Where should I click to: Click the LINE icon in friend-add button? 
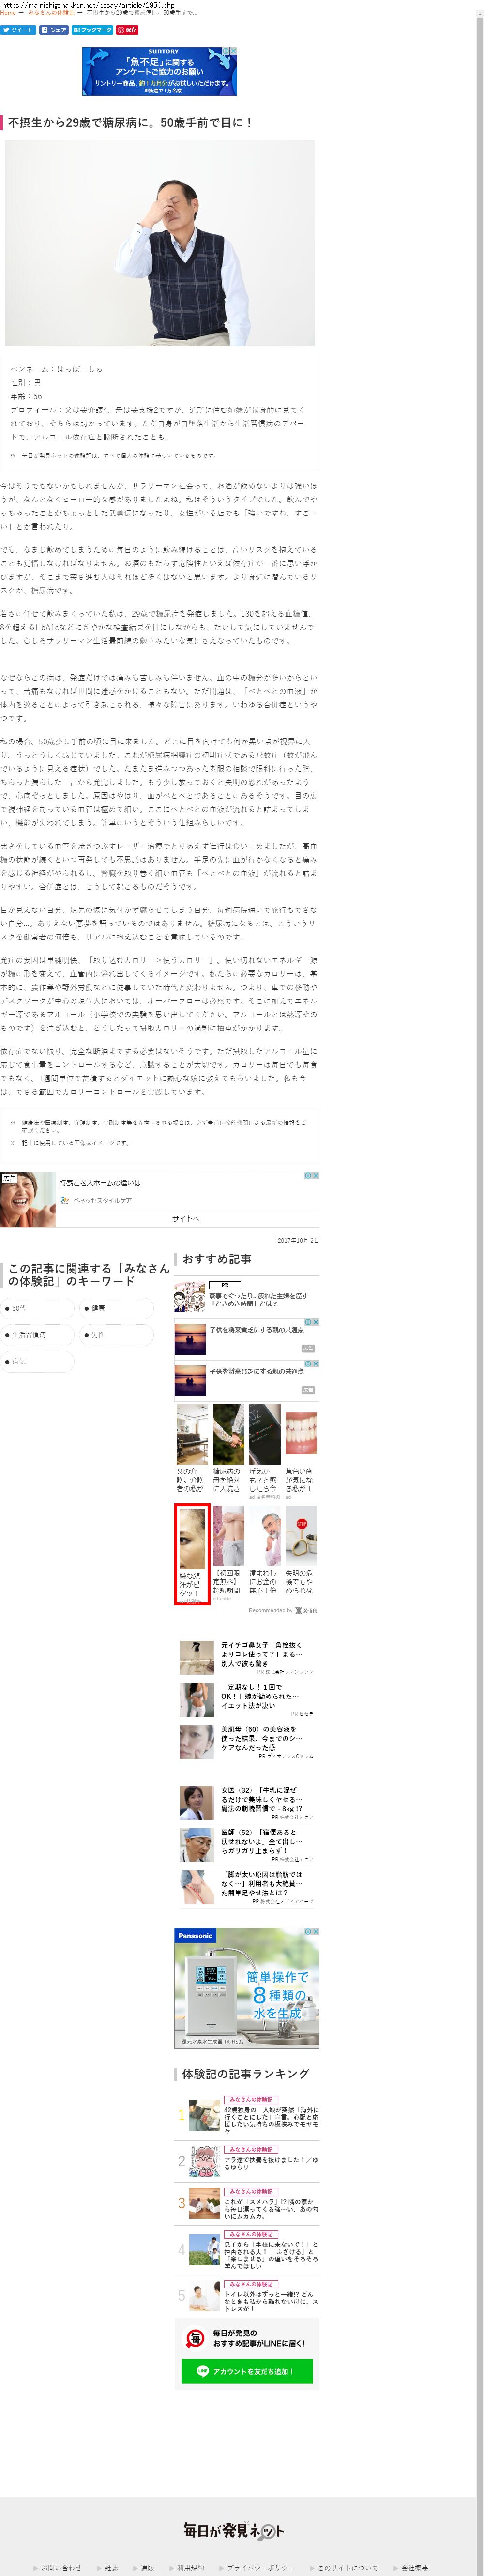(x=203, y=2371)
